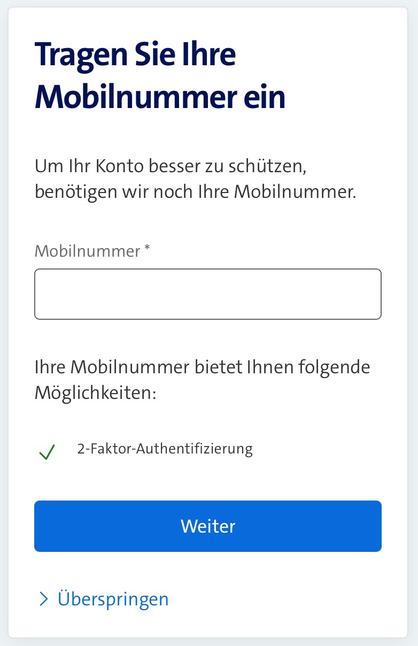Click the heading line 'Mobilnummer ein'
Screen dimensions: 418x646
[x=160, y=97]
